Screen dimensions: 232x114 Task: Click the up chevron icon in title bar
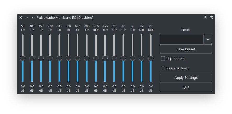coord(27,17)
